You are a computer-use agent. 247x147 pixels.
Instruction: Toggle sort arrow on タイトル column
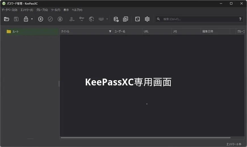(110, 31)
